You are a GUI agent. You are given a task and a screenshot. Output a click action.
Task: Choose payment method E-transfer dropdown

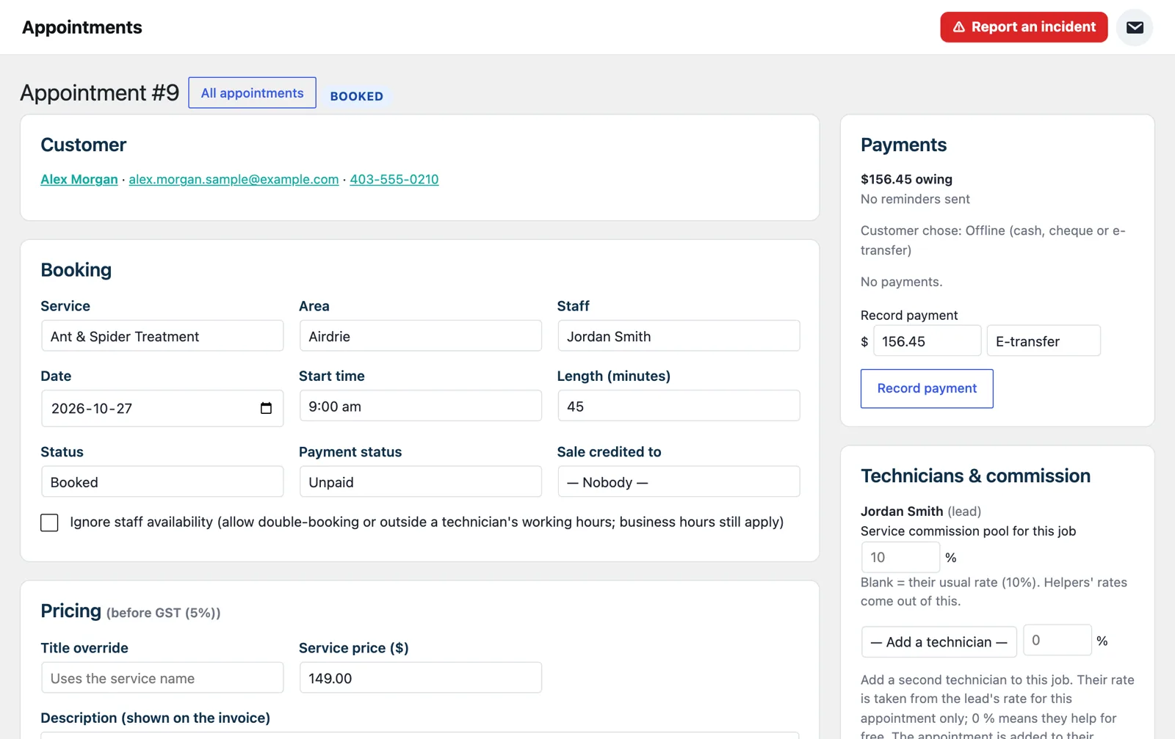click(x=1044, y=341)
